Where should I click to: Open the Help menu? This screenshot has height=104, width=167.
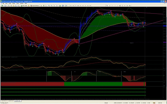click(26, 3)
